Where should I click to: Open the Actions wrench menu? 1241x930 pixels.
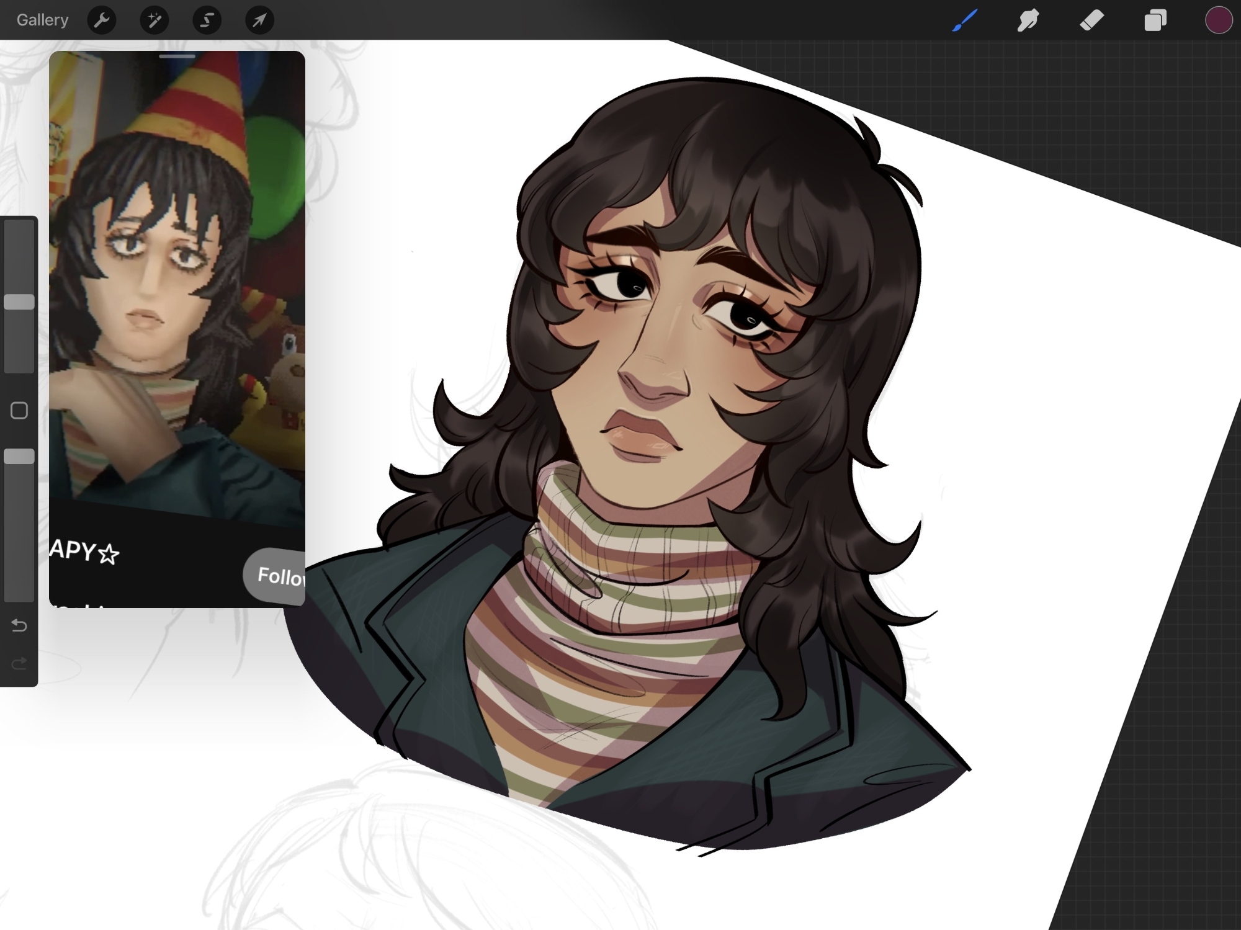tap(102, 20)
